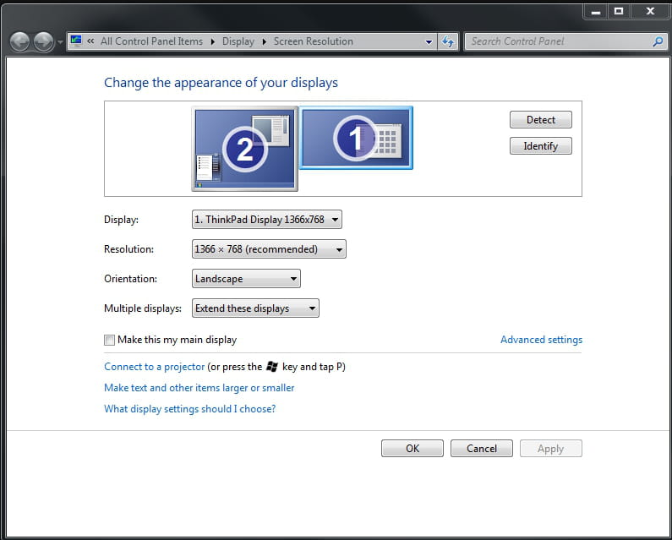Image resolution: width=672 pixels, height=540 pixels.
Task: Open the Display selection dropdown
Action: 267,220
